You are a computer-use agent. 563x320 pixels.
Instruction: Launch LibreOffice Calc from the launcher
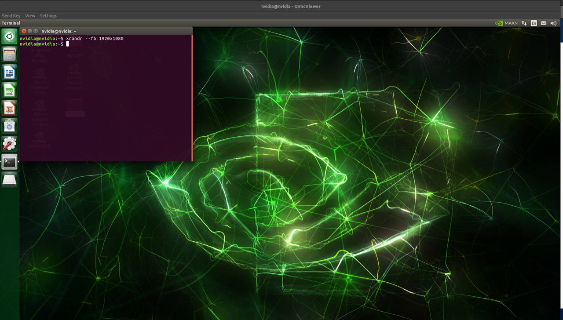pos(9,90)
